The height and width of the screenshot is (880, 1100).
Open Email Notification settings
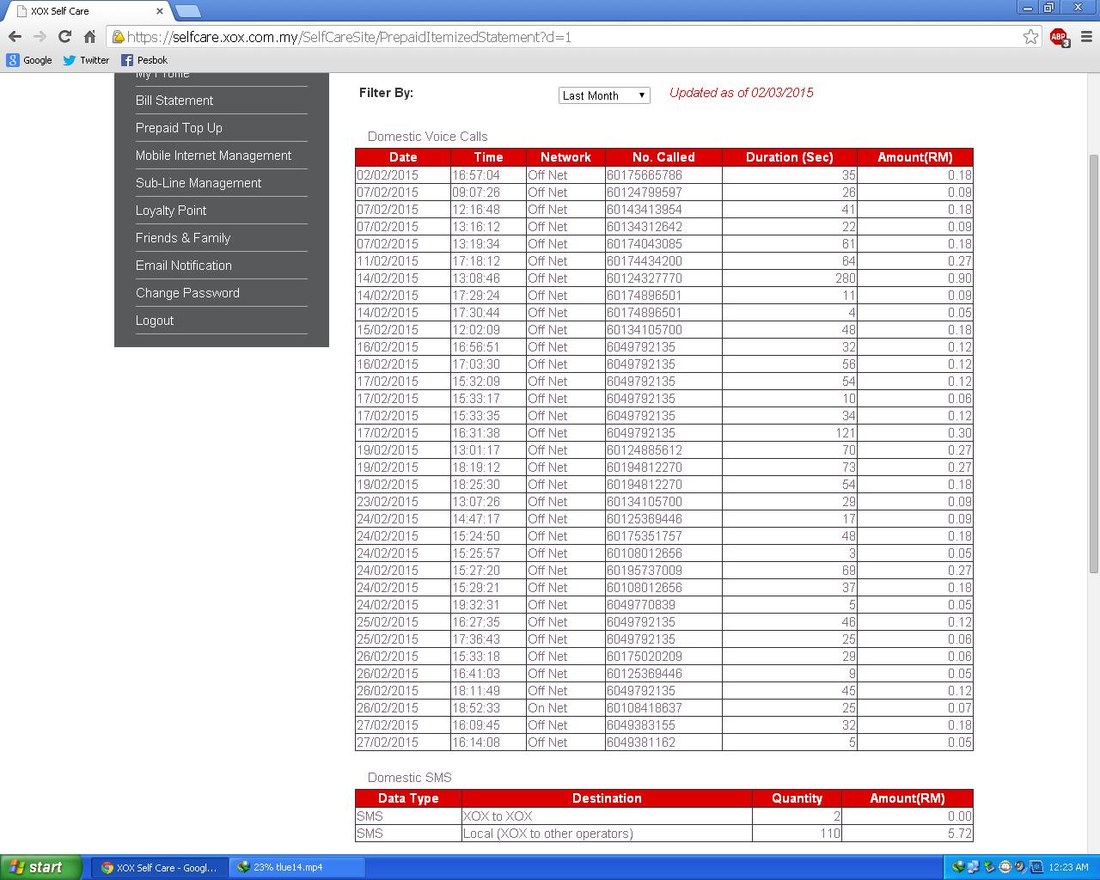coord(184,266)
